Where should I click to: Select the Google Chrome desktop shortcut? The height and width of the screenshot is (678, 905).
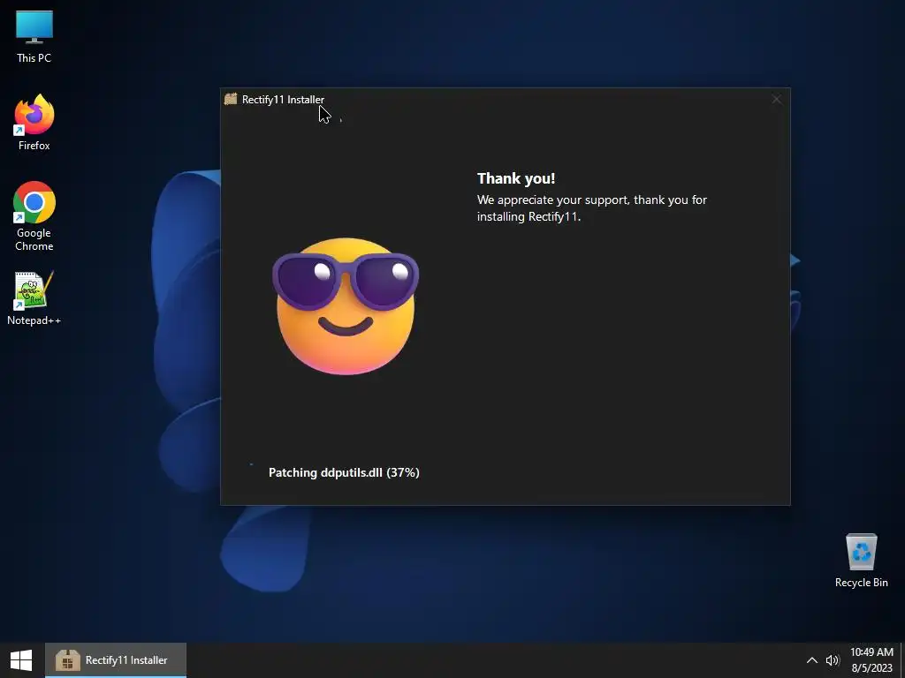point(34,215)
